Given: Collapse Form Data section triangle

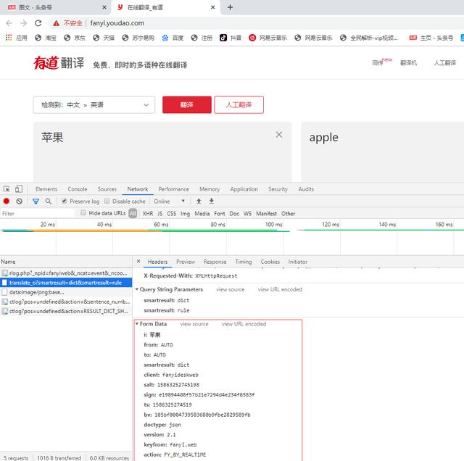Looking at the screenshot, I should (x=137, y=324).
